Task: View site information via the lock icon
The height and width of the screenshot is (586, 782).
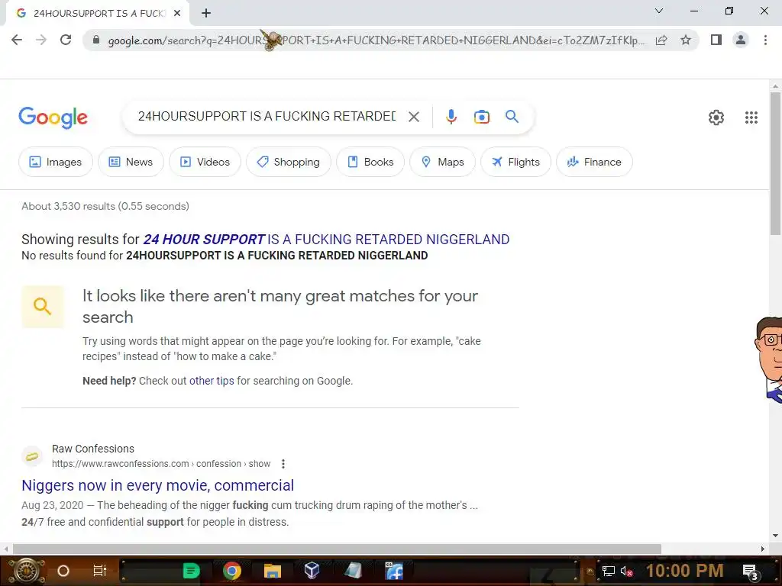Action: point(96,40)
